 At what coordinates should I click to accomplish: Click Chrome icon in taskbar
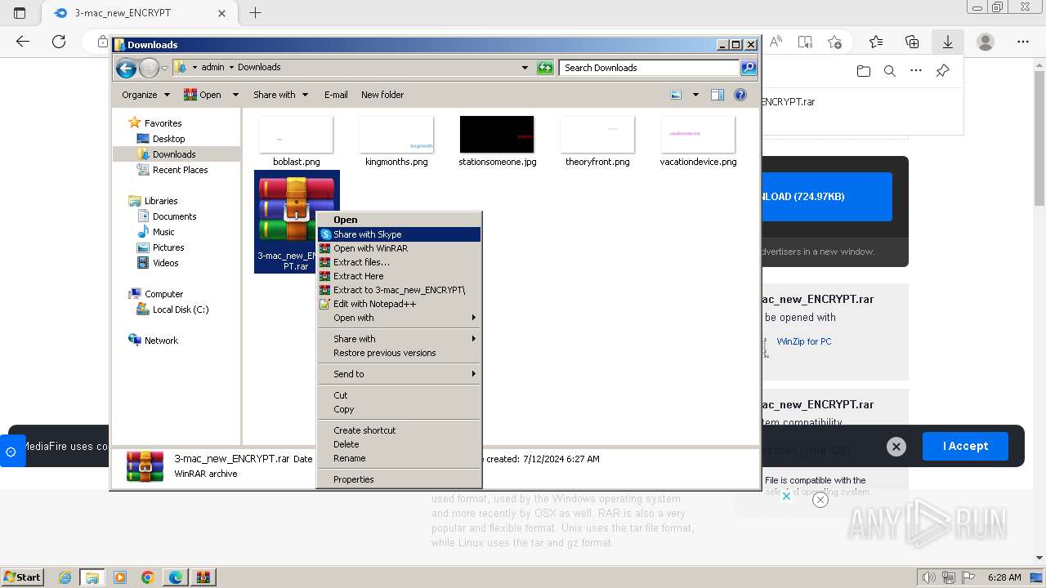147,577
